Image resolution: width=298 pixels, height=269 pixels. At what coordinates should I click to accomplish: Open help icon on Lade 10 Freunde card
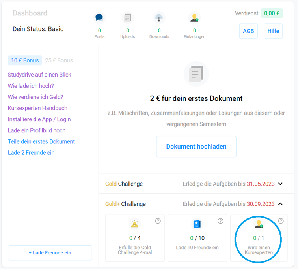[220, 221]
